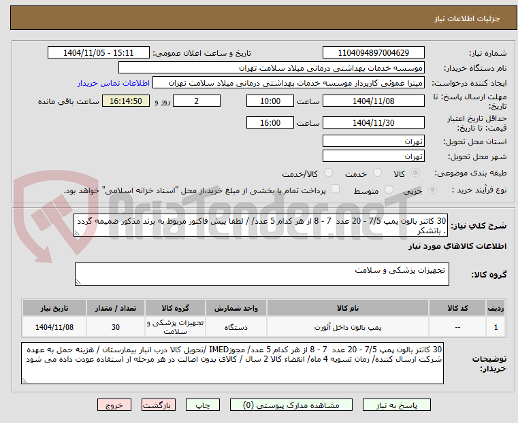Click the جزئیات اطلاعات نیاز header title

click(x=466, y=18)
